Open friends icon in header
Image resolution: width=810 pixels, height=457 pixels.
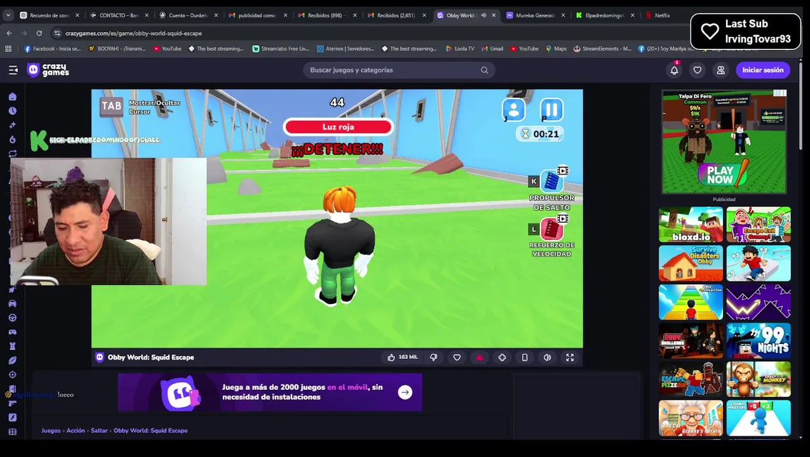720,70
